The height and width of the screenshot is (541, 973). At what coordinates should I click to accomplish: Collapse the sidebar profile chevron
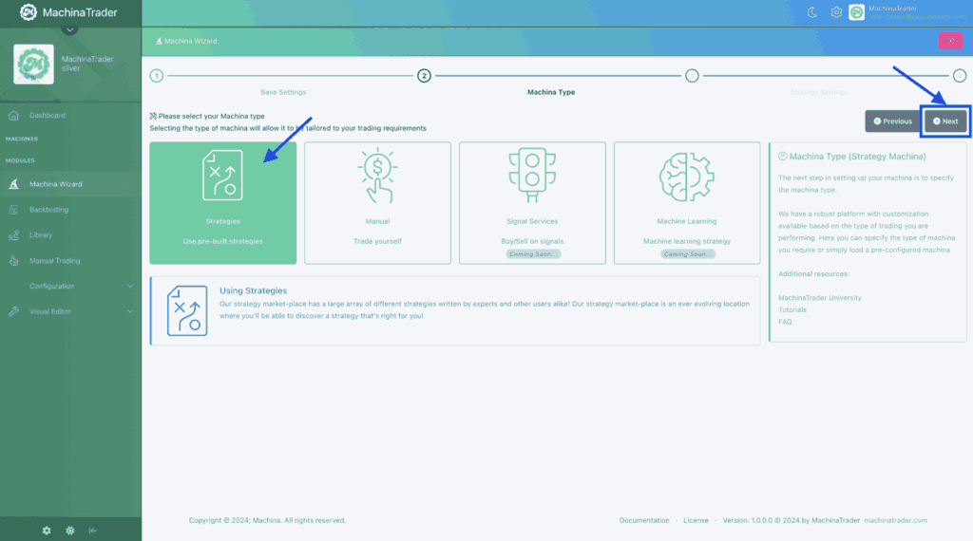click(x=69, y=29)
